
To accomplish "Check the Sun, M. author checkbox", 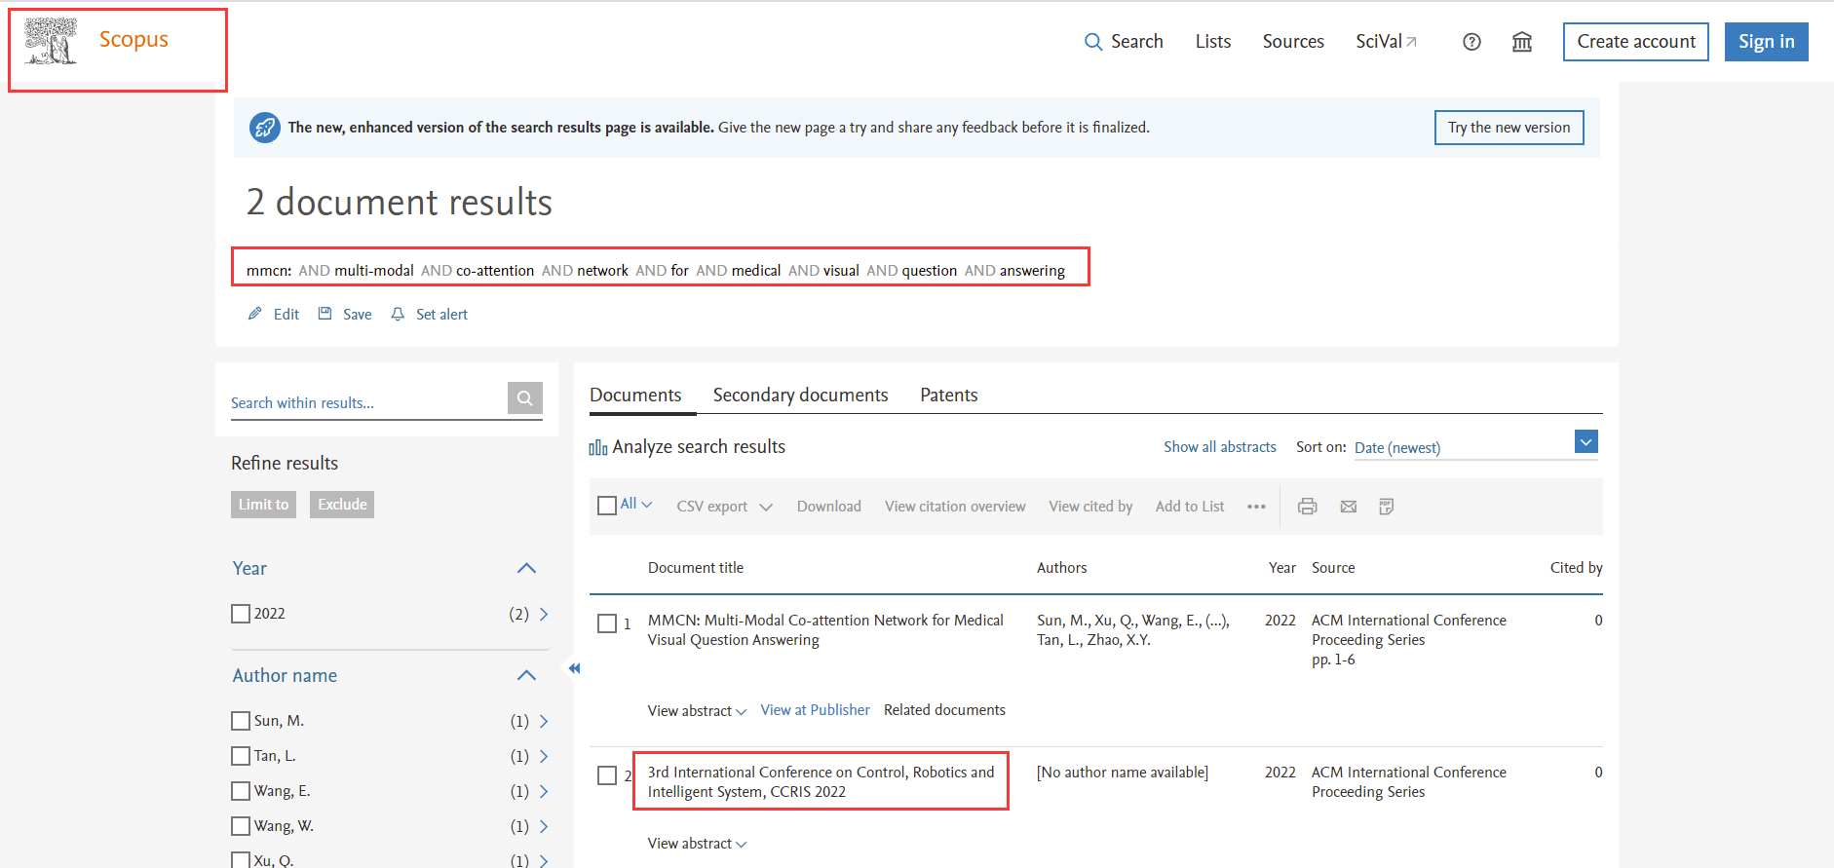I will (x=241, y=721).
